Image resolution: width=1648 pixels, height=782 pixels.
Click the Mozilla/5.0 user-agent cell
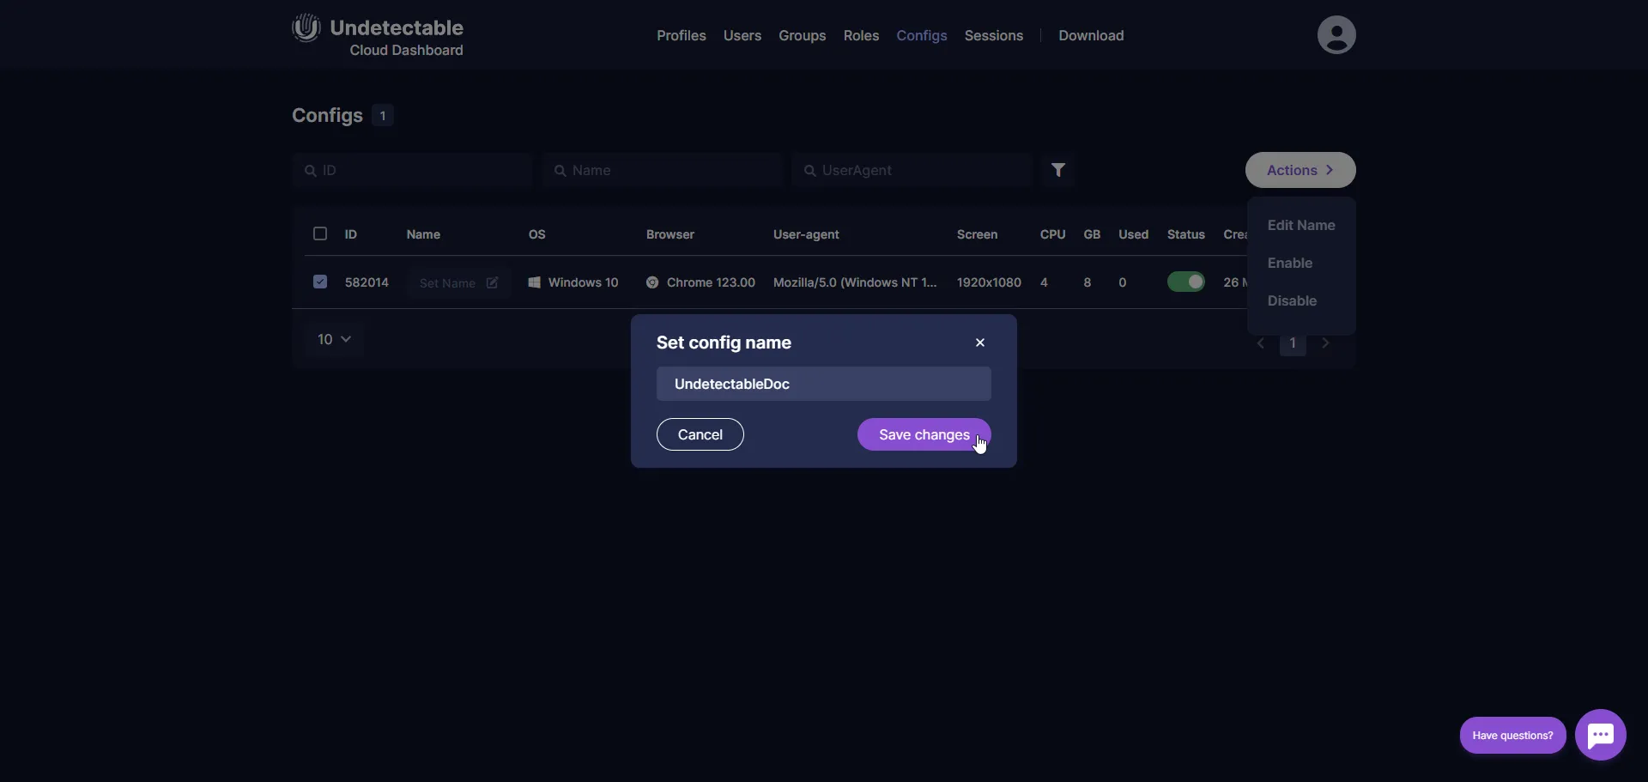point(855,282)
